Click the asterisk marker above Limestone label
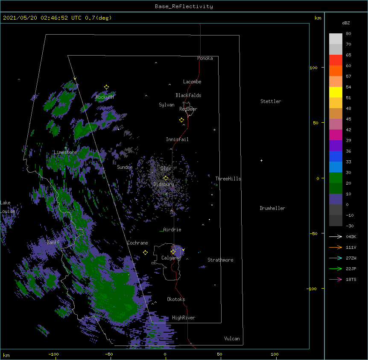The width and height of the screenshot is (368, 360). 66,148
